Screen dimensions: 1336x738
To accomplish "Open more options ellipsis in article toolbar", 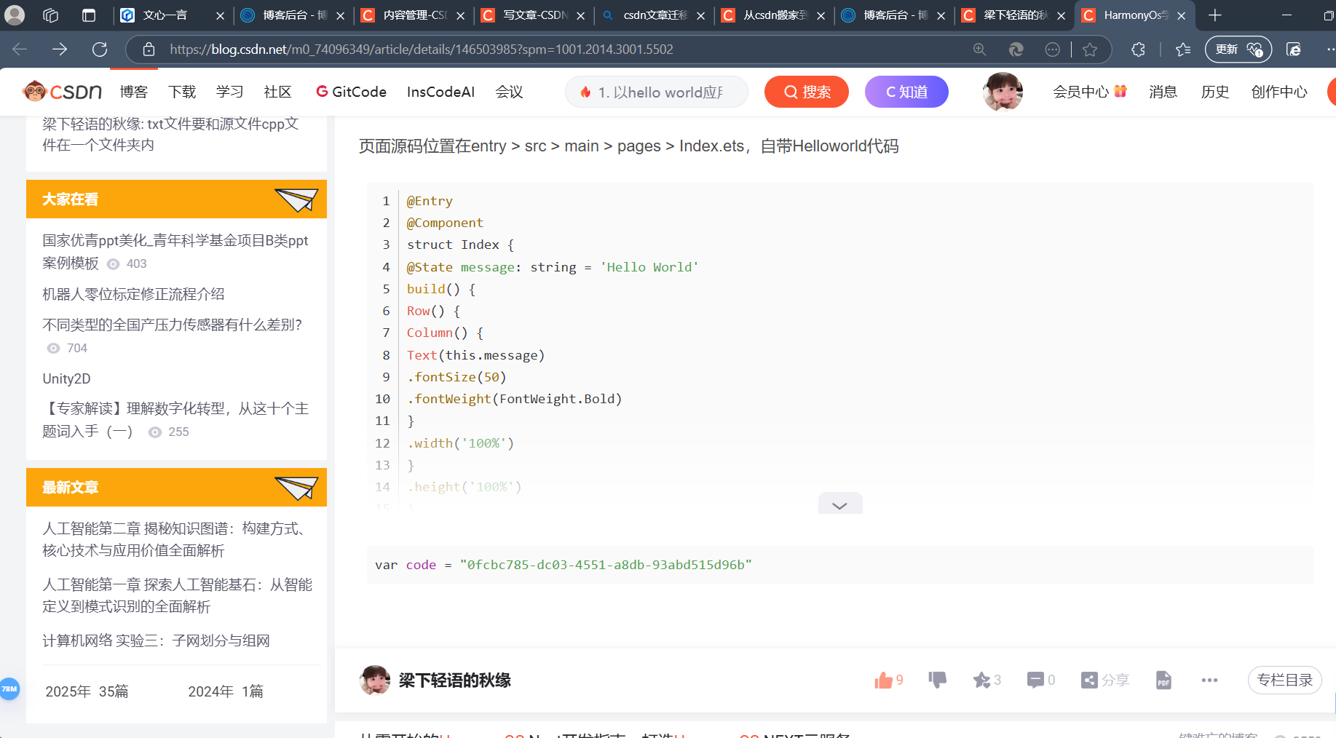I will 1209,680.
